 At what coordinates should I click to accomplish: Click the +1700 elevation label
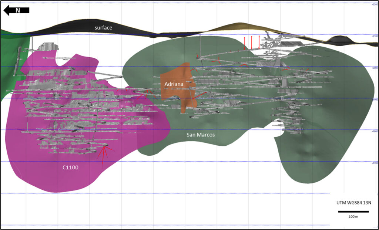[x=374, y=163]
